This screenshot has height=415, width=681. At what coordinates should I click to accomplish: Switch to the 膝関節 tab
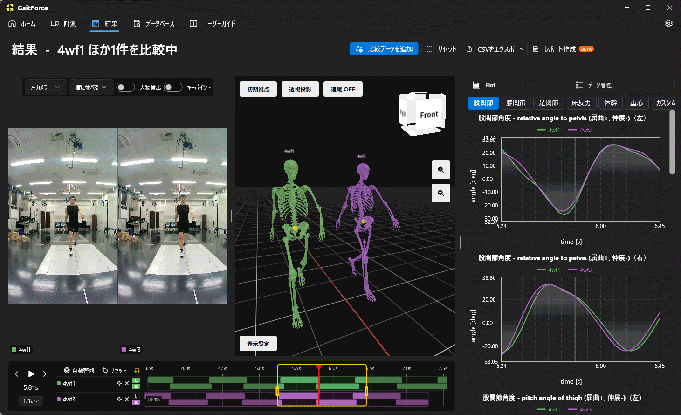click(x=516, y=103)
